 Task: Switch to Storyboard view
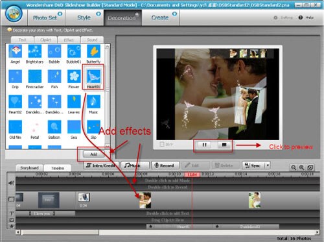(29, 168)
